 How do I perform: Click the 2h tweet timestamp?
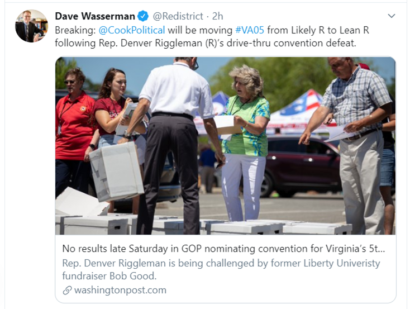pos(217,16)
